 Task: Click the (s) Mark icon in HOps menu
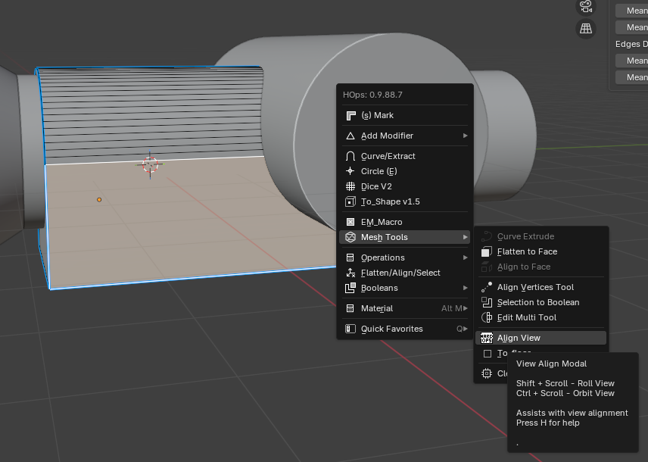tap(350, 115)
